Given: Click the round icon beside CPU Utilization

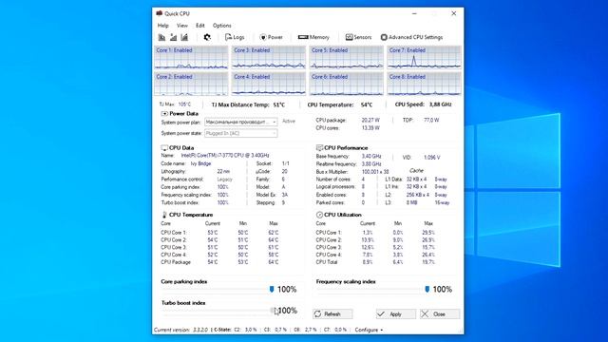Looking at the screenshot, I should coord(319,215).
